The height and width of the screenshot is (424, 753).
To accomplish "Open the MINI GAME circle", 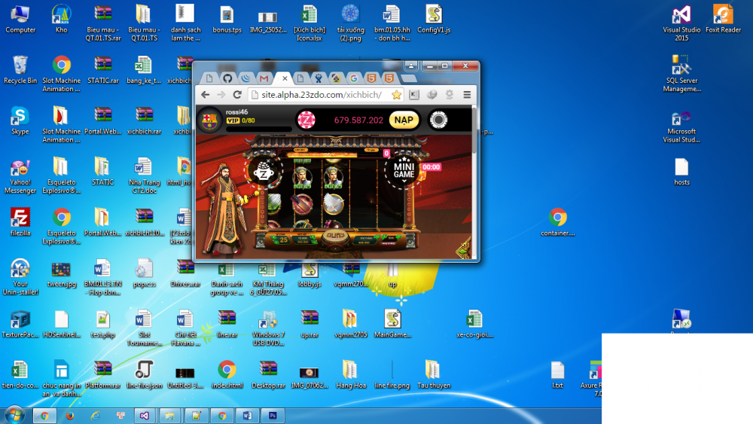I will tap(404, 169).
